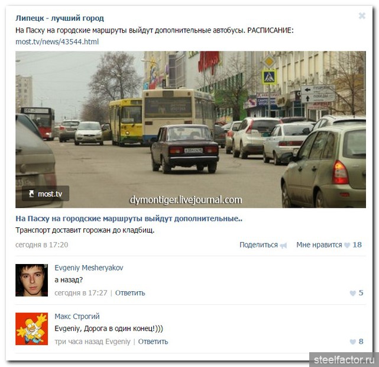The image size is (379, 367).
Task: Reply to Макс Строгий's comment
Action: [153, 342]
